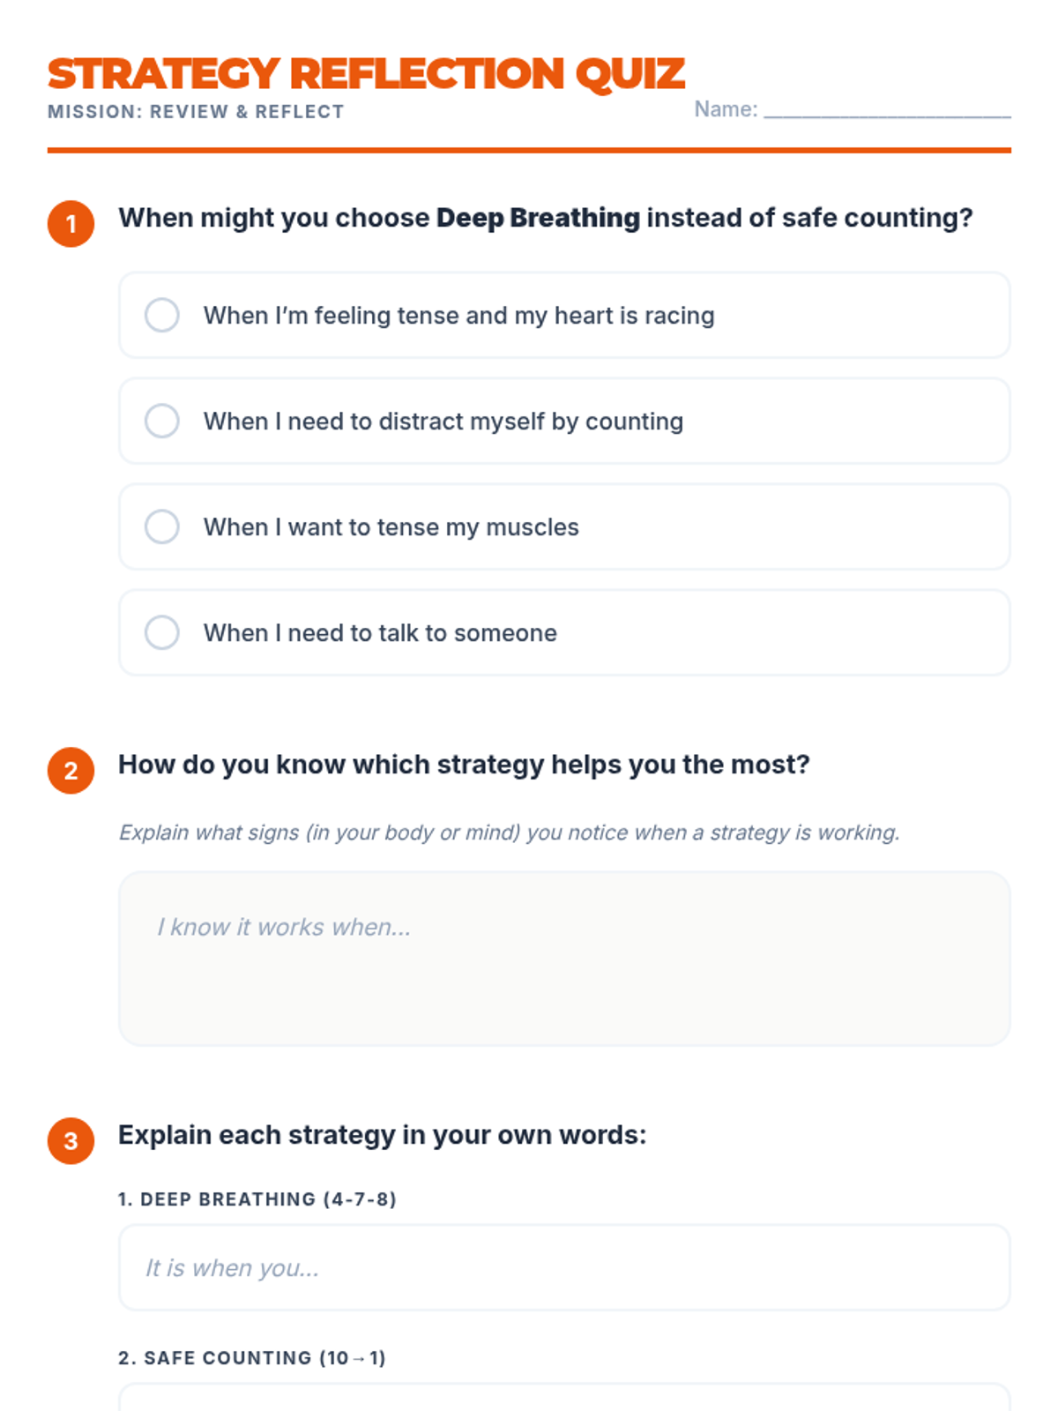Click the 'which strategy helps you the most' heading

(464, 765)
